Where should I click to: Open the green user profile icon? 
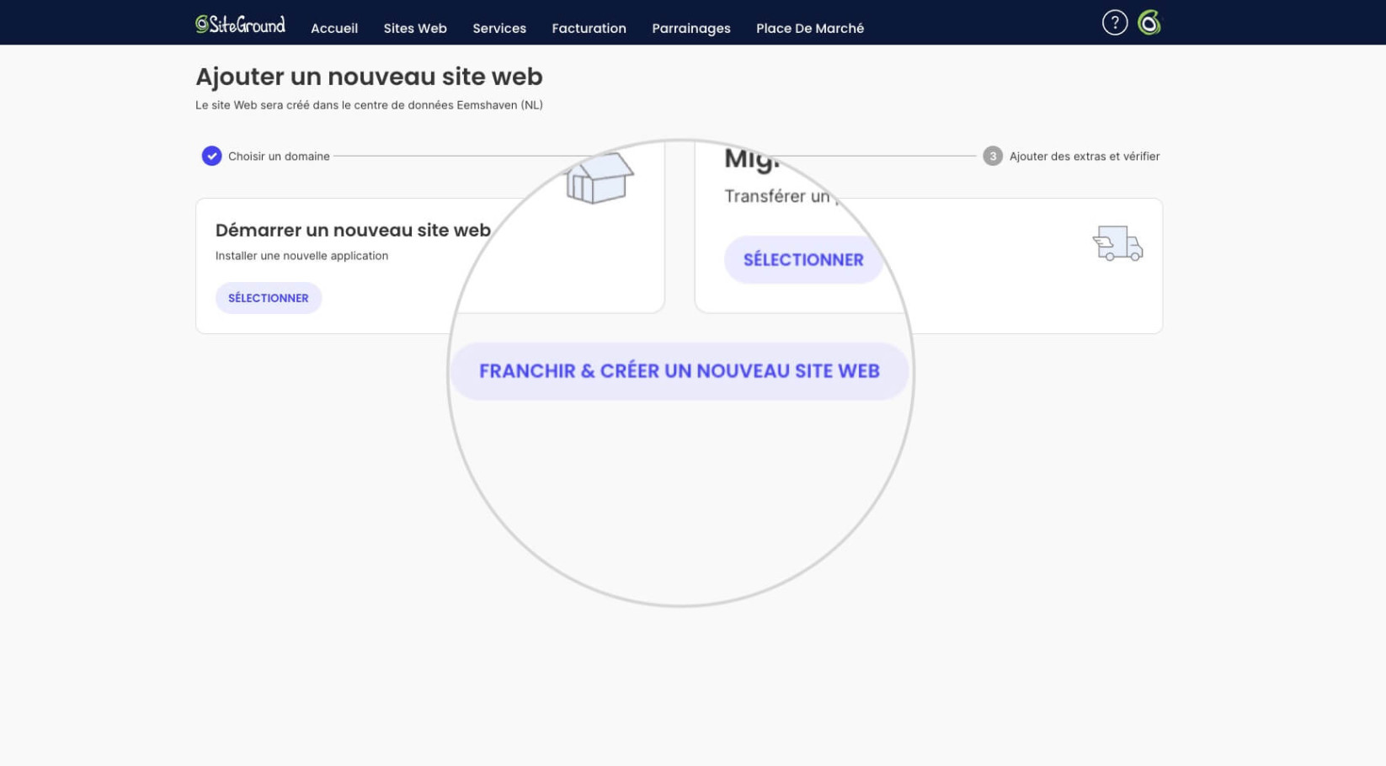(x=1149, y=23)
